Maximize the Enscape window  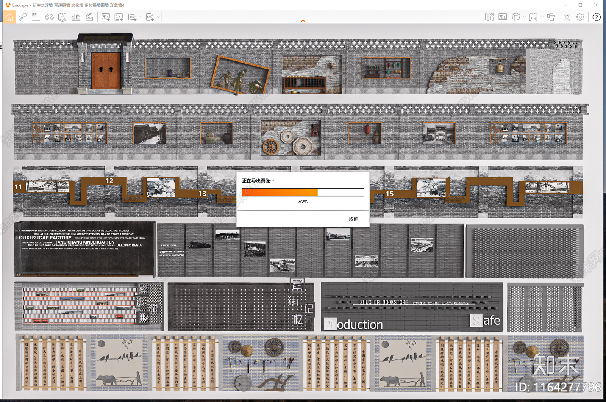580,5
